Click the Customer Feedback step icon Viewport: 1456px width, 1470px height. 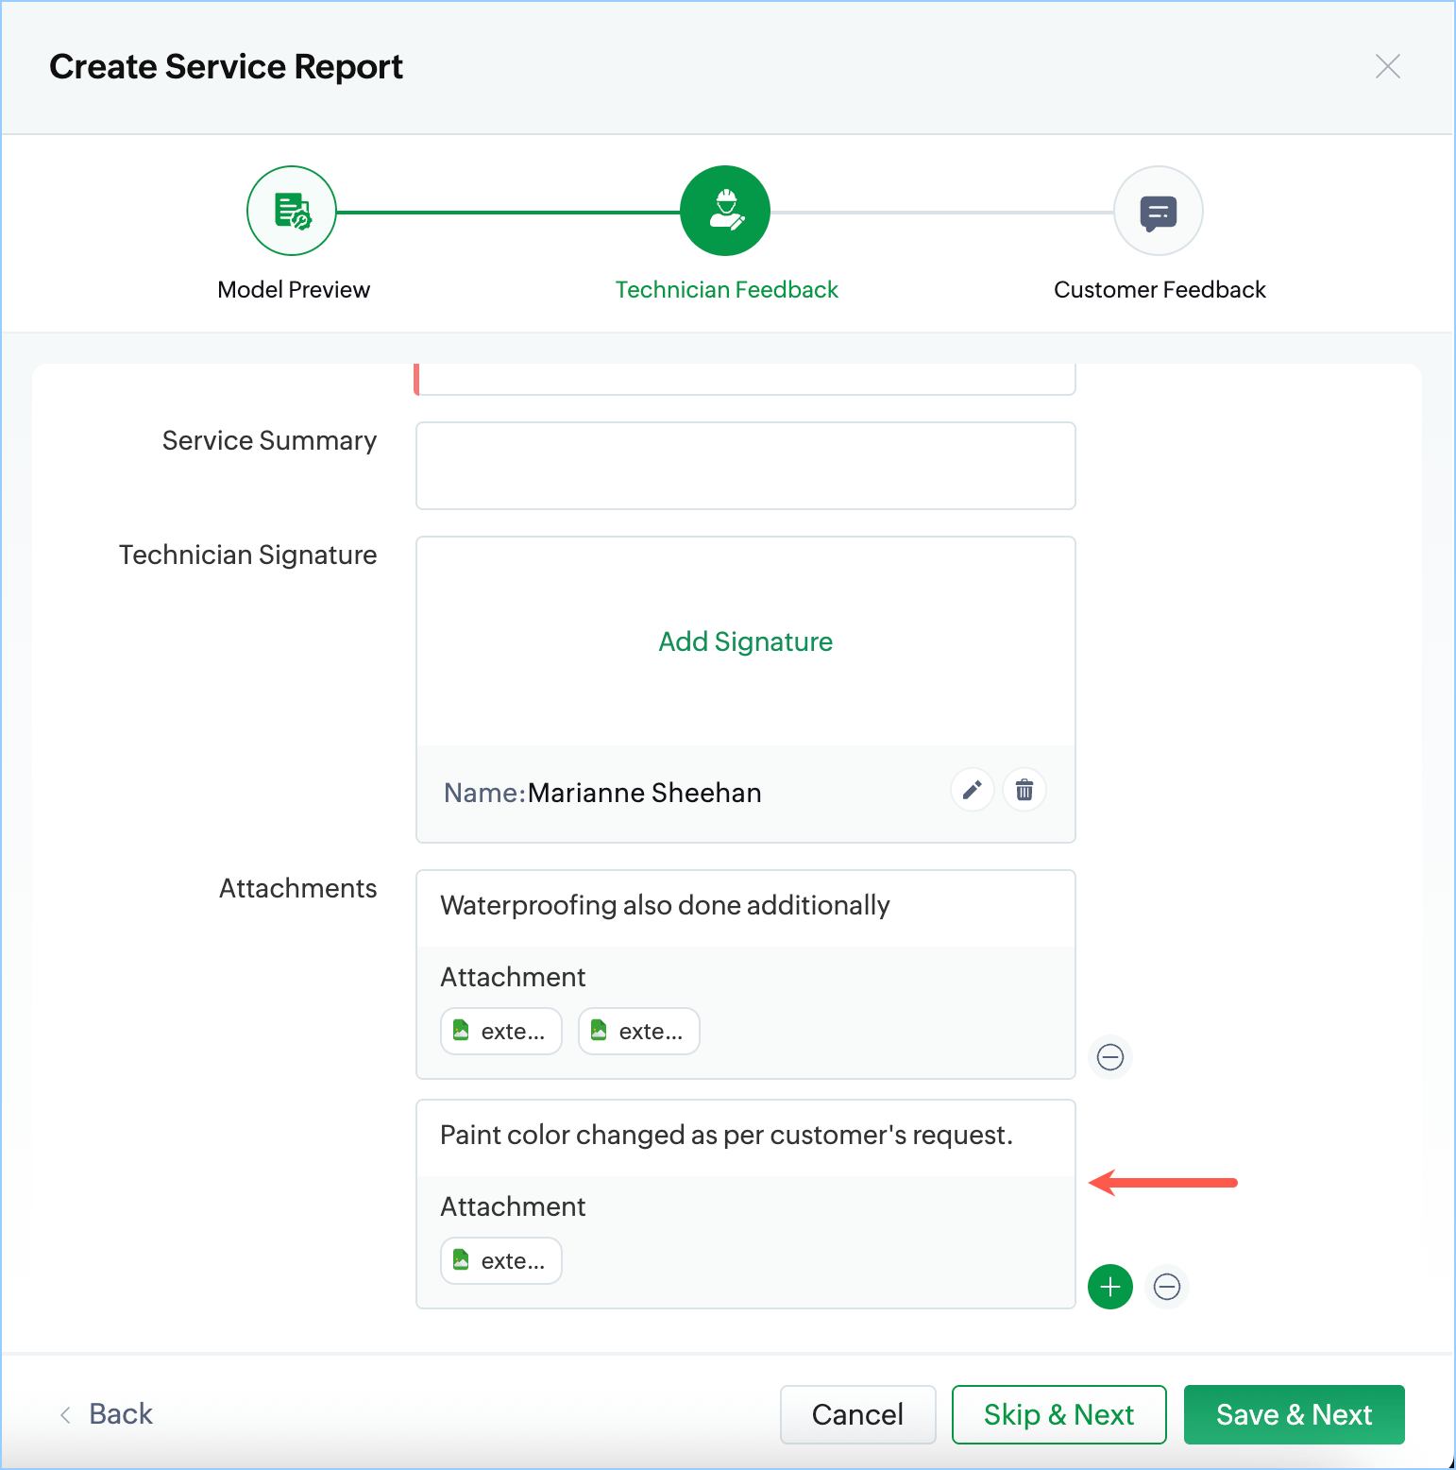1159,211
